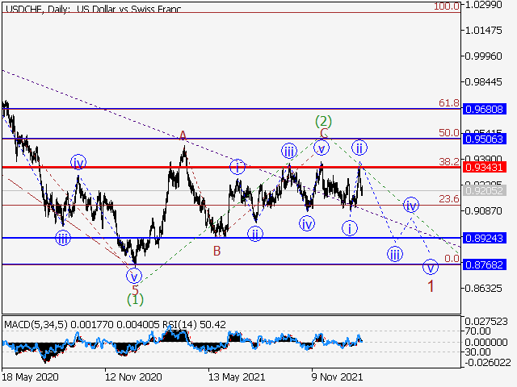Click the 0.89243 blue price label
Image resolution: width=517 pixels, height=387 pixels.
(x=485, y=238)
